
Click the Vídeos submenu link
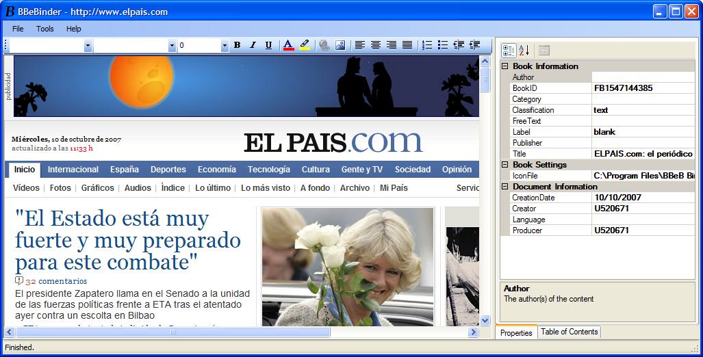26,187
